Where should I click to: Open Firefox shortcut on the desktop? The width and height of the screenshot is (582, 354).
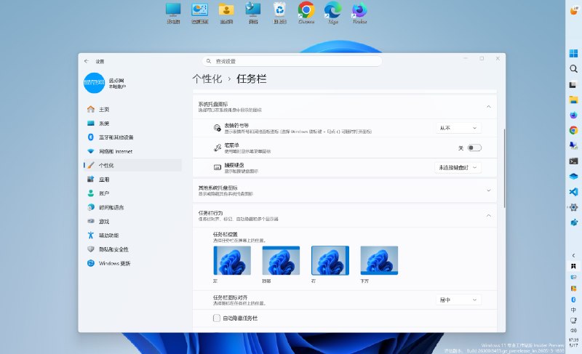[359, 13]
